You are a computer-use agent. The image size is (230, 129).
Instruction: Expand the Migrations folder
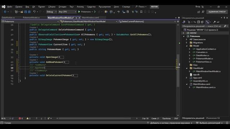pos(187,43)
